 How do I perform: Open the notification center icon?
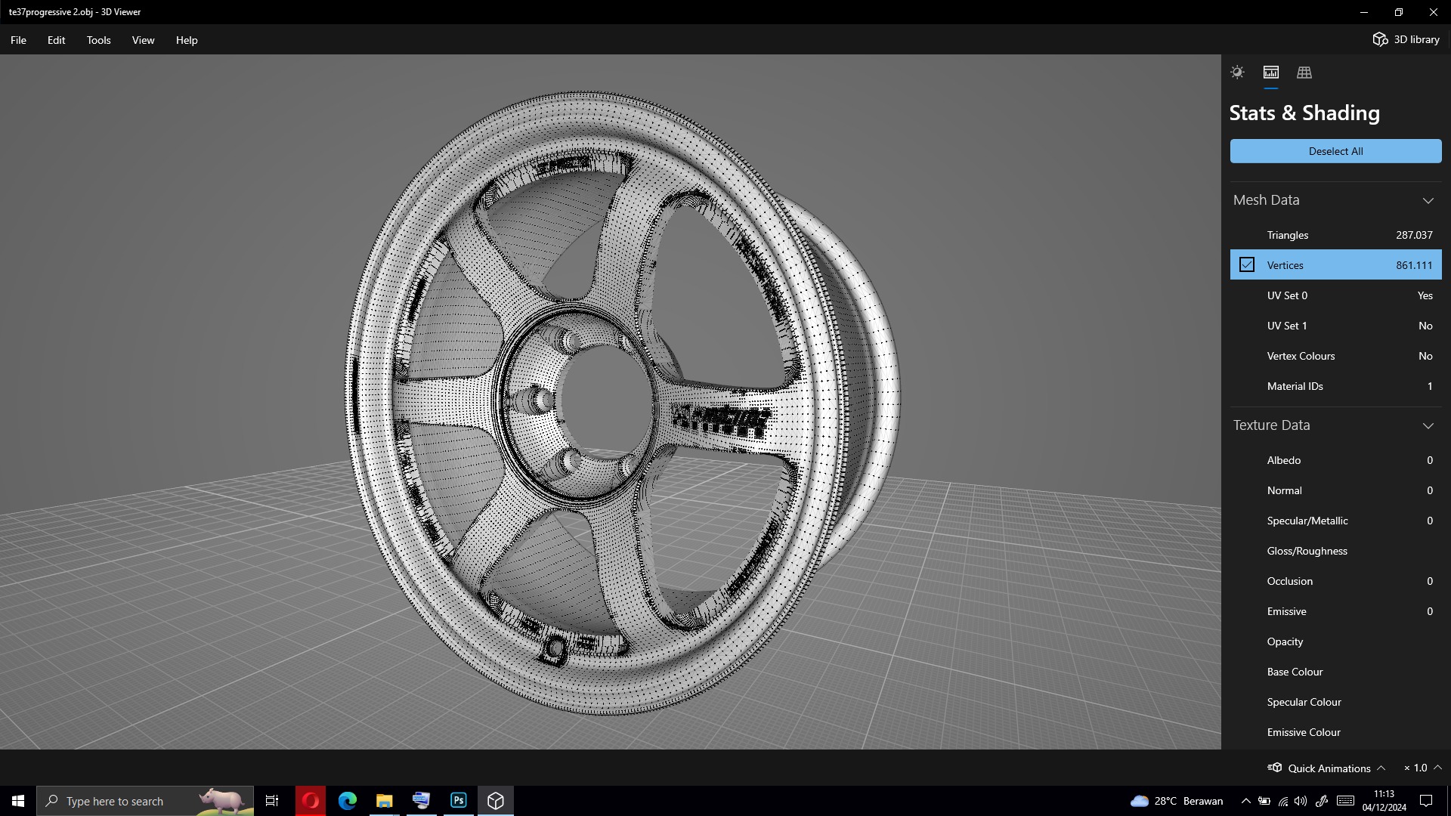1426,801
